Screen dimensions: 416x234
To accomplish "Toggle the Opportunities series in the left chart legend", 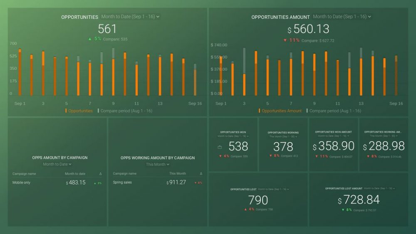I will [x=80, y=111].
